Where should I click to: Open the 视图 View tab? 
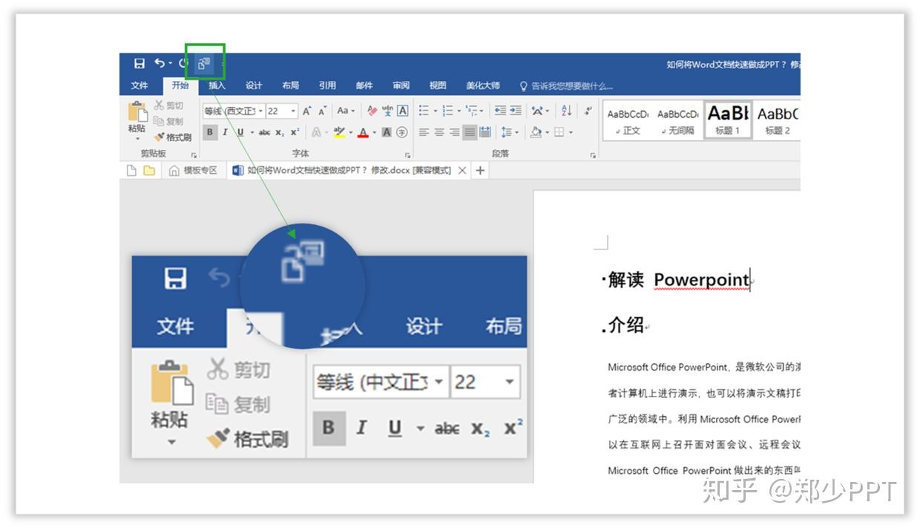[438, 85]
